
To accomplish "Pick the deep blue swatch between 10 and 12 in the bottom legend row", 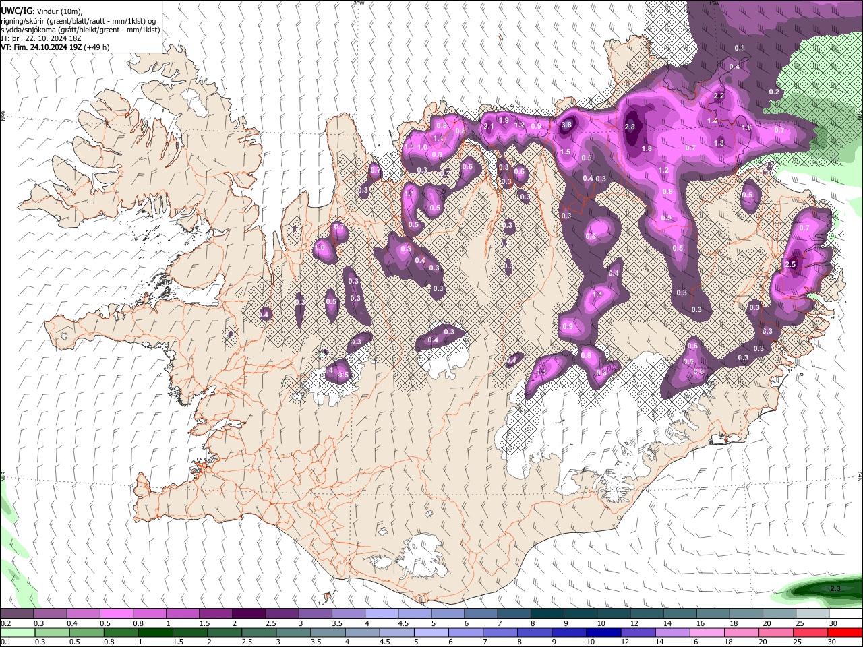I will pyautogui.click(x=603, y=632).
